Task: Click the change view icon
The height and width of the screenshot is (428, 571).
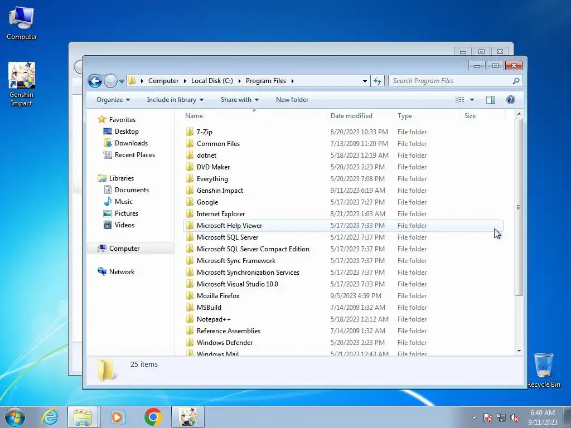Action: [x=459, y=100]
